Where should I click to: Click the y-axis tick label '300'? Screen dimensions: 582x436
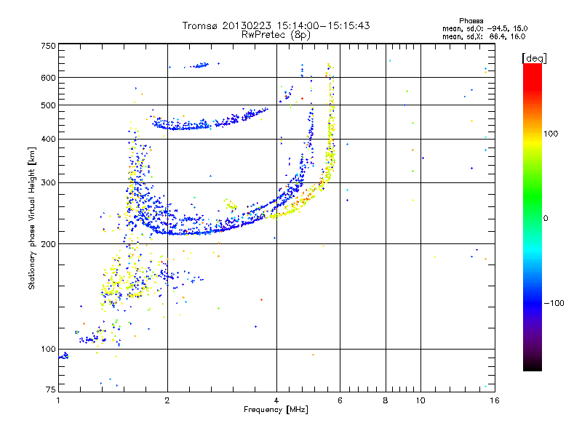pos(48,182)
